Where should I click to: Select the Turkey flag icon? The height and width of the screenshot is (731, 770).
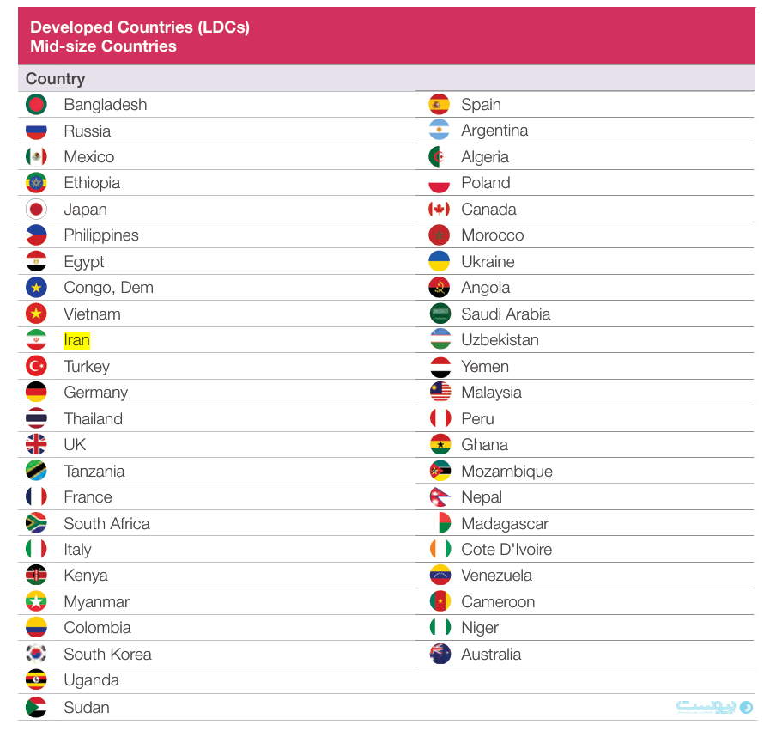coord(36,366)
